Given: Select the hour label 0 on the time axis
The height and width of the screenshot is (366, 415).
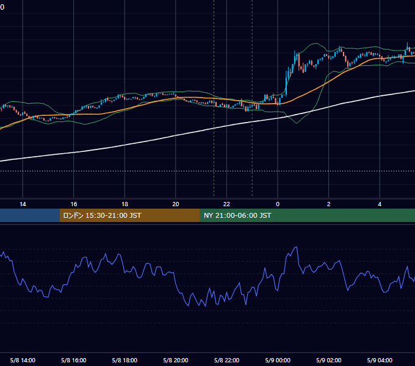Looking at the screenshot, I should click(278, 204).
